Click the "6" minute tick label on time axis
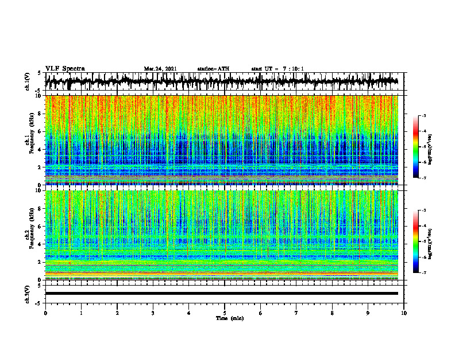The height and width of the screenshot is (351, 455). pyautogui.click(x=260, y=313)
